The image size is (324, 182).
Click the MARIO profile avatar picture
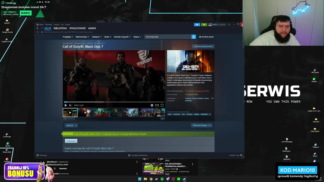coord(210,25)
